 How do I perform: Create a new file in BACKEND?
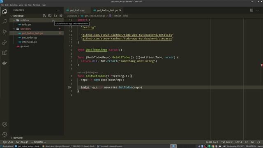click(x=44, y=16)
